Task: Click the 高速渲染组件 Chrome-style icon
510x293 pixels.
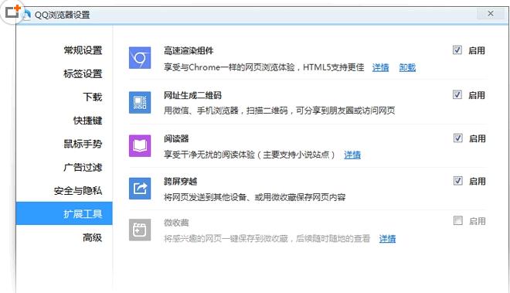Action: click(140, 58)
